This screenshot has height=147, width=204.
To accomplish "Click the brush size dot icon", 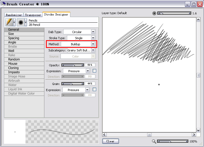I will click(x=154, y=13).
